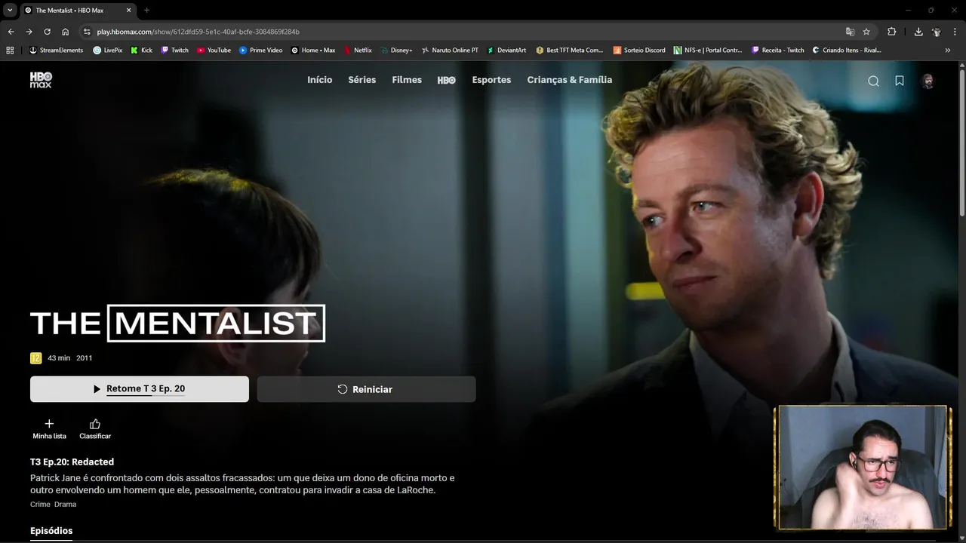
Task: Click the age rating 12 badge
Action: [x=35, y=358]
